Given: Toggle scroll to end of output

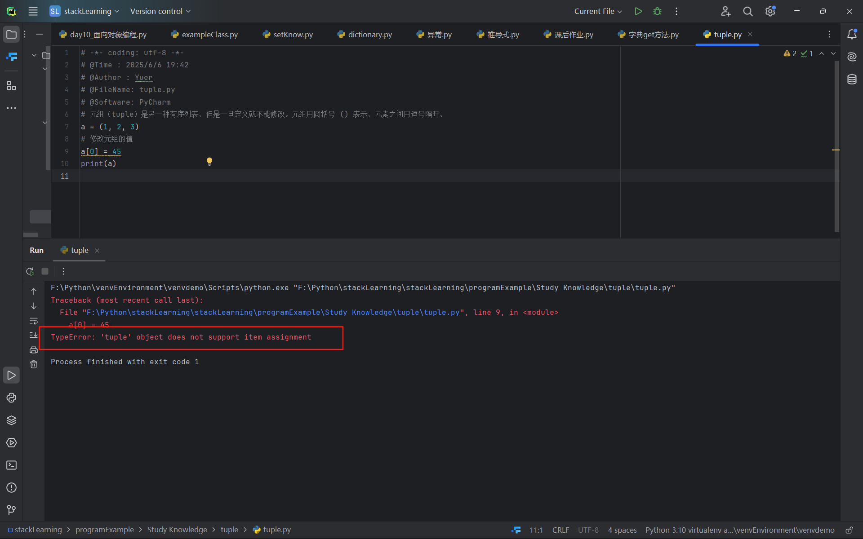Looking at the screenshot, I should tap(34, 335).
